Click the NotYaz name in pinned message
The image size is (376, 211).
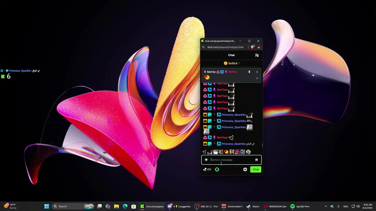(x=232, y=72)
